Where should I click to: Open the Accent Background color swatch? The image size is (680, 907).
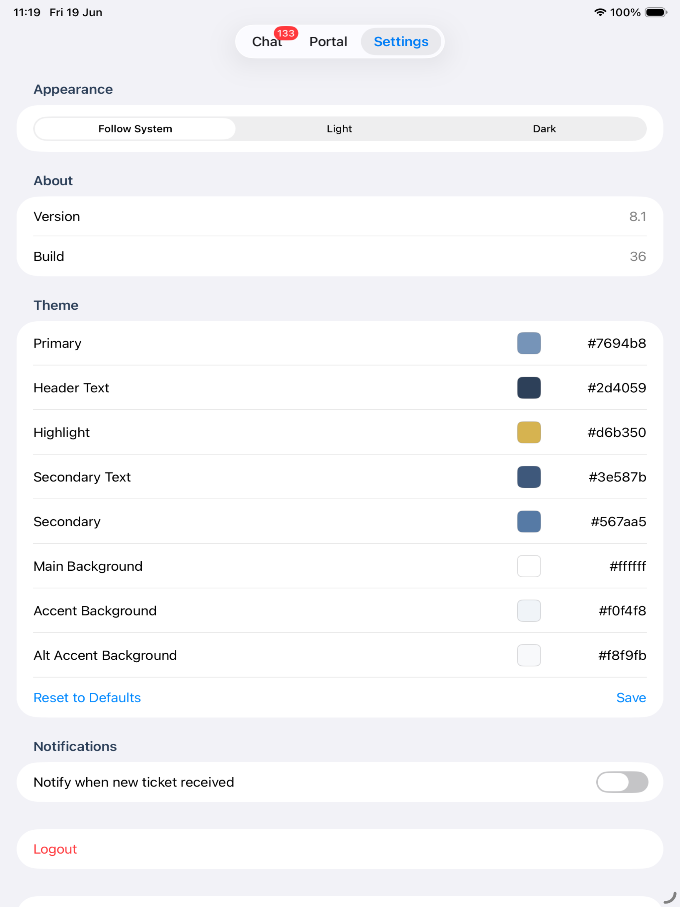(529, 611)
